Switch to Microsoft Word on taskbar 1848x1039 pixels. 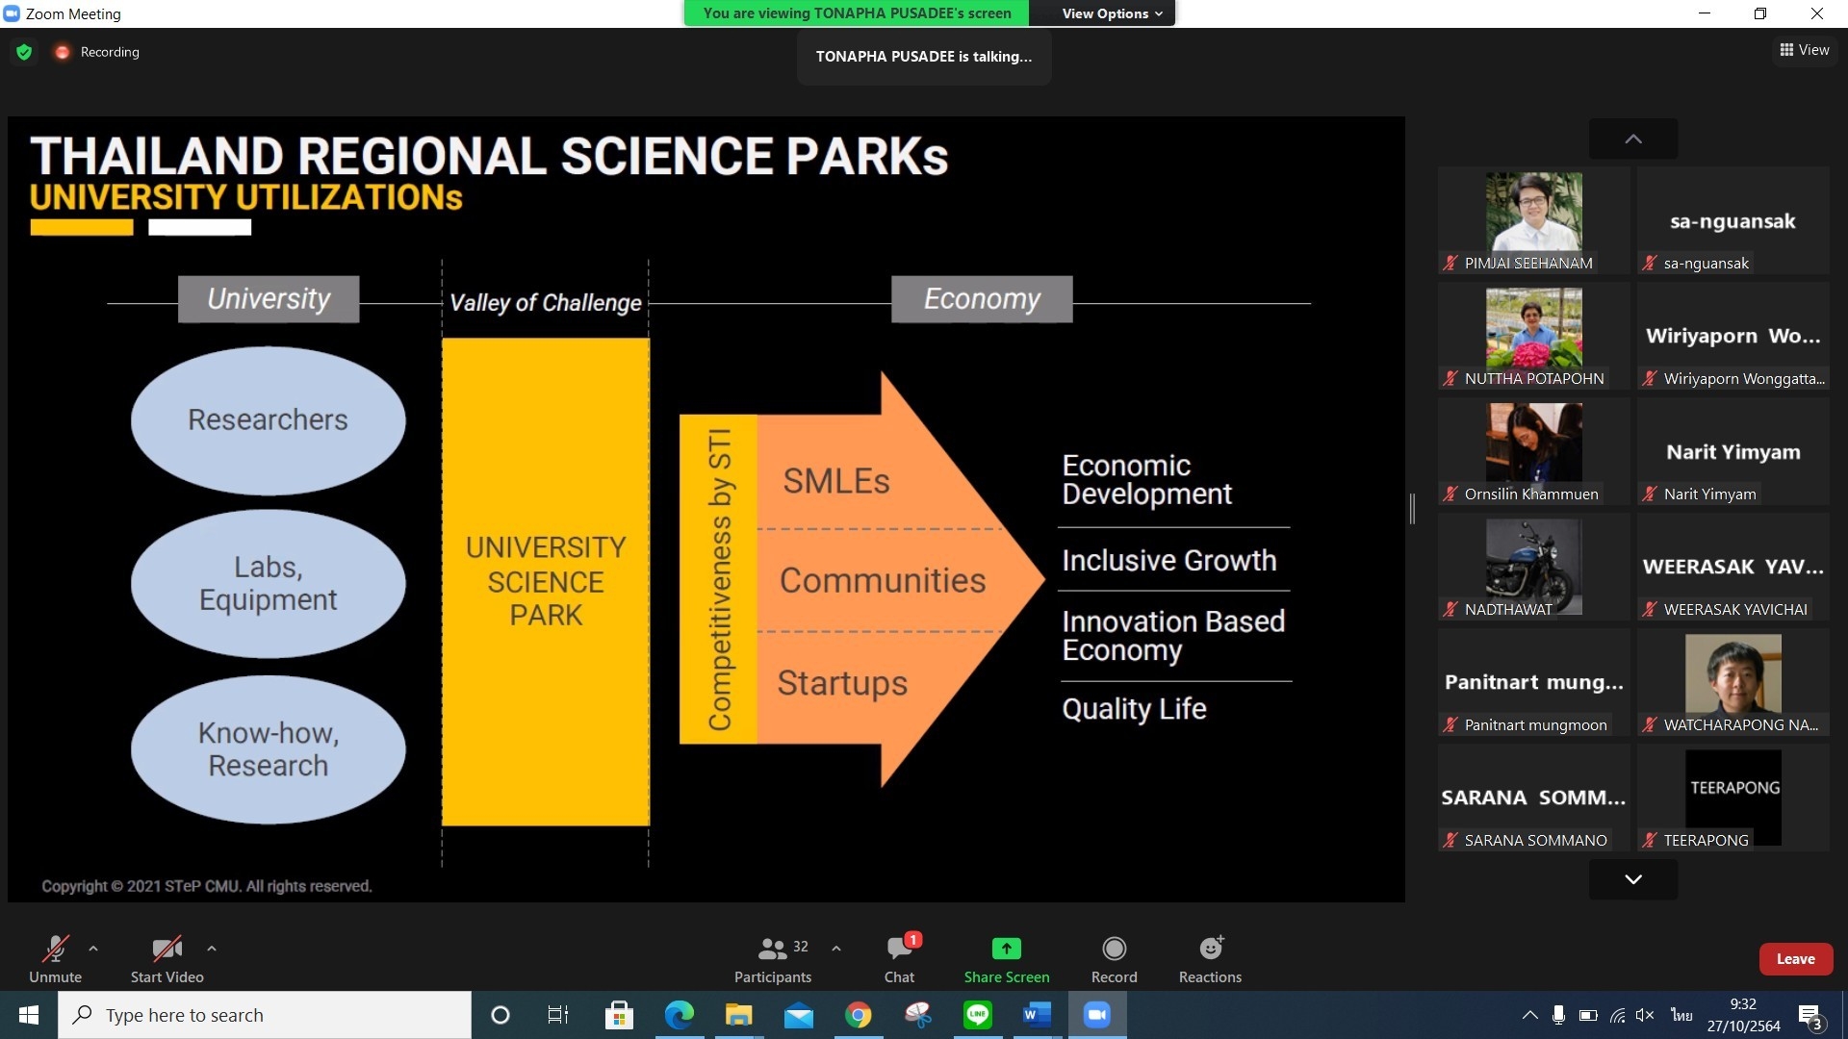tap(1038, 1015)
